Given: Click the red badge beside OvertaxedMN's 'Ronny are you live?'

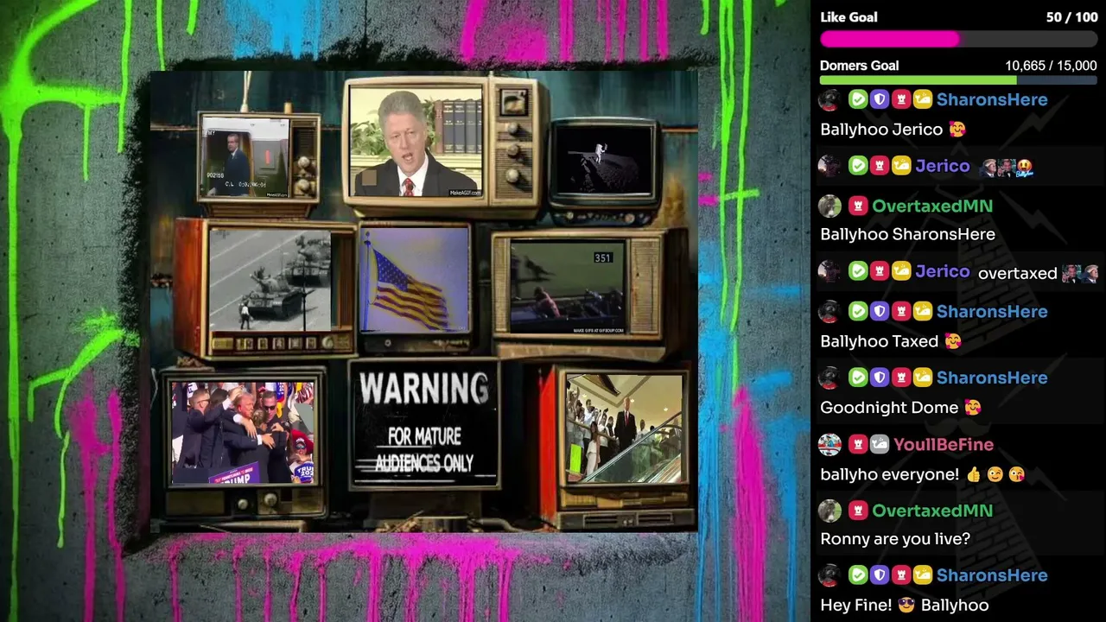Looking at the screenshot, I should click(x=857, y=511).
